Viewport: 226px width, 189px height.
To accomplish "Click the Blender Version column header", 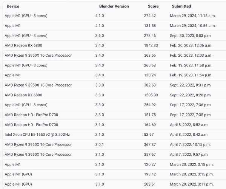I will pos(114,6).
